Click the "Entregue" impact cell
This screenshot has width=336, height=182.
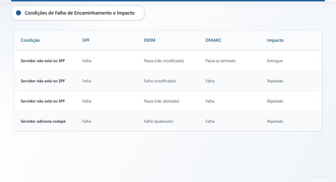click(x=275, y=61)
